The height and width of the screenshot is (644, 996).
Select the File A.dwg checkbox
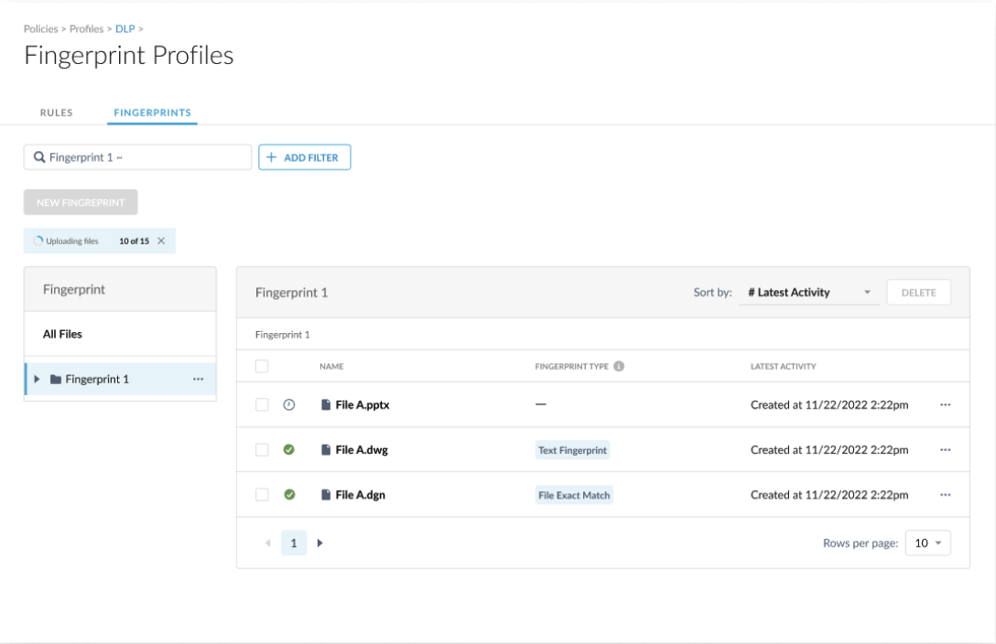pos(262,450)
